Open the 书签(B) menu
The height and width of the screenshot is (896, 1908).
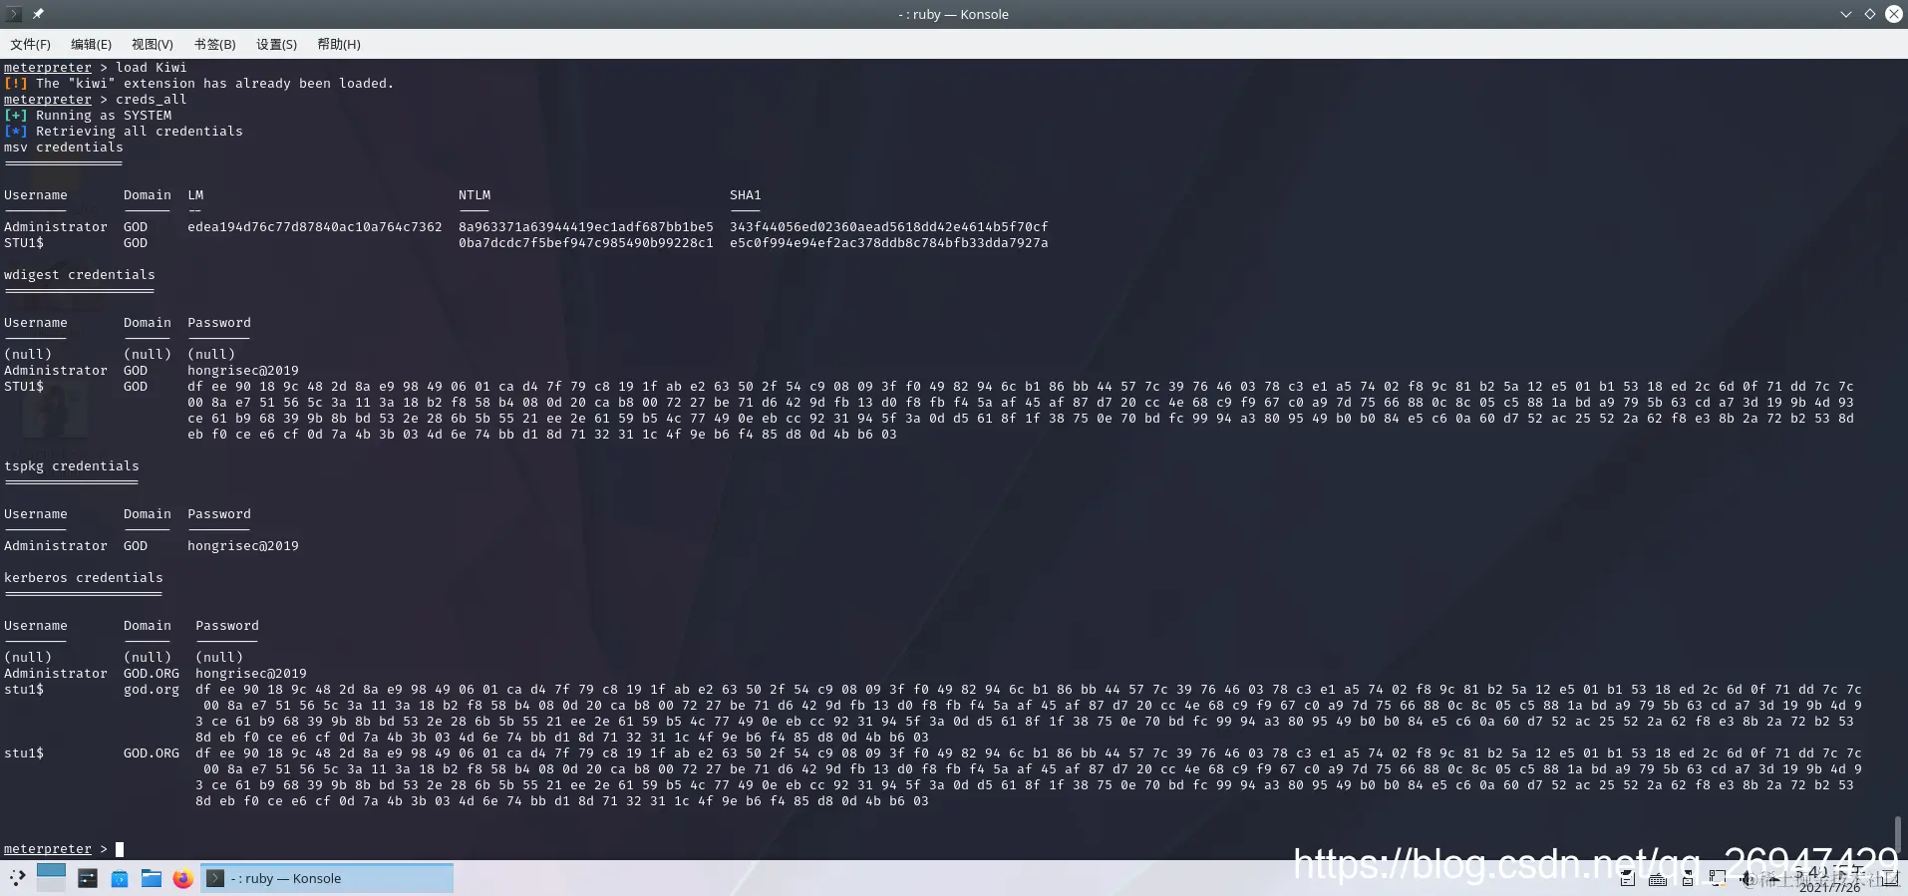214,44
